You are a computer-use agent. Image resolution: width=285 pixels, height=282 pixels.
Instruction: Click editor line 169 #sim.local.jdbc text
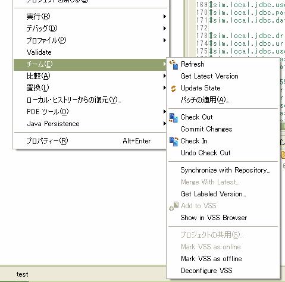(247, 5)
